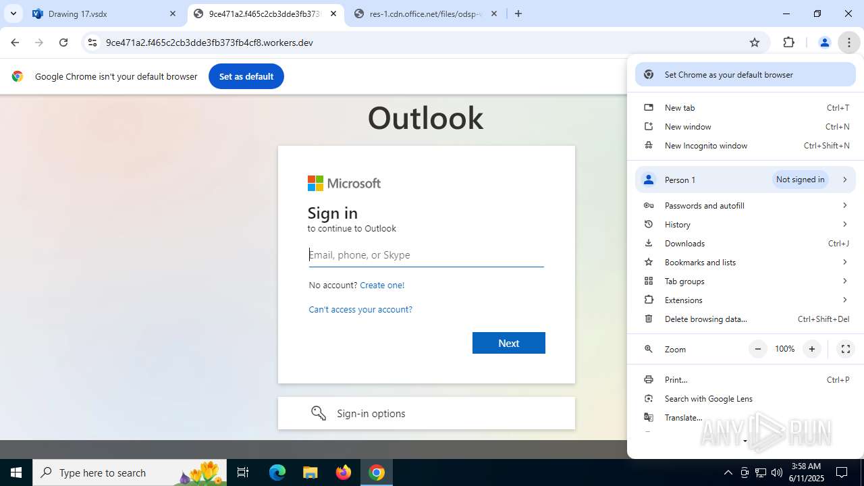Click the Forward navigation arrow
The height and width of the screenshot is (486, 864).
39,43
